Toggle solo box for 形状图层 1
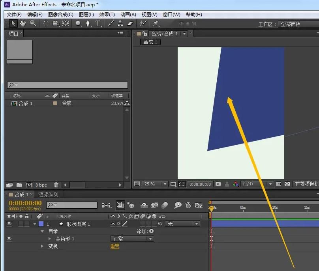This screenshot has width=319, height=271. [21, 224]
